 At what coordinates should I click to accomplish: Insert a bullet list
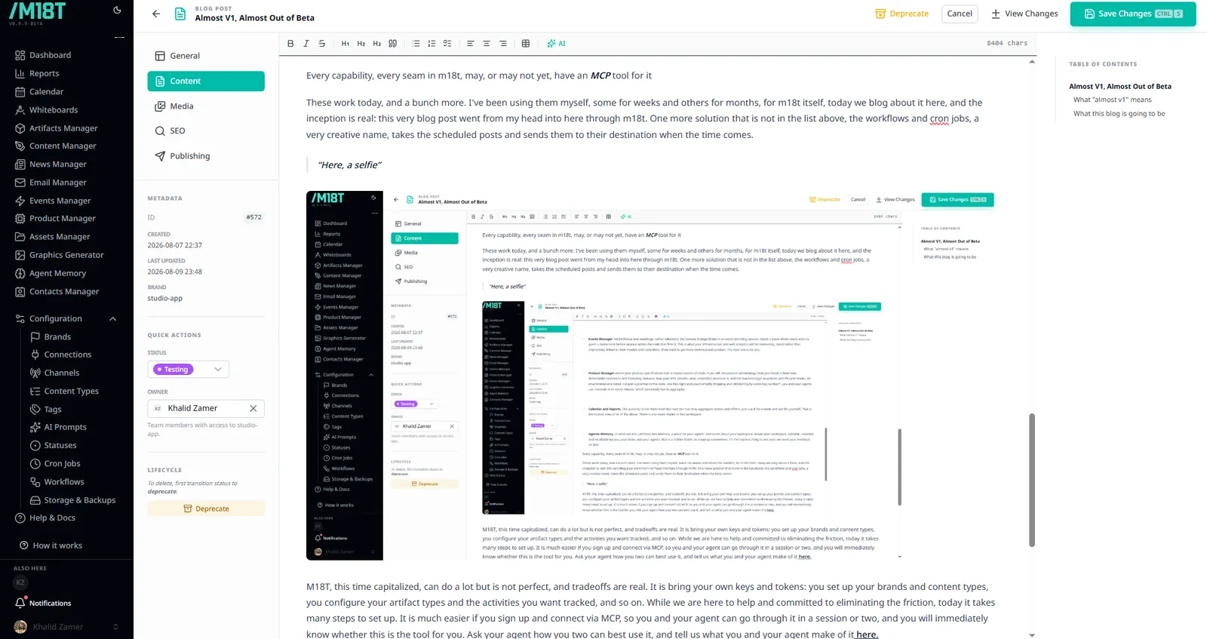pyautogui.click(x=416, y=44)
